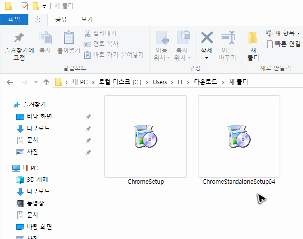
Task: Expand chevron after 내 PC breadcrumb
Action: 93,83
